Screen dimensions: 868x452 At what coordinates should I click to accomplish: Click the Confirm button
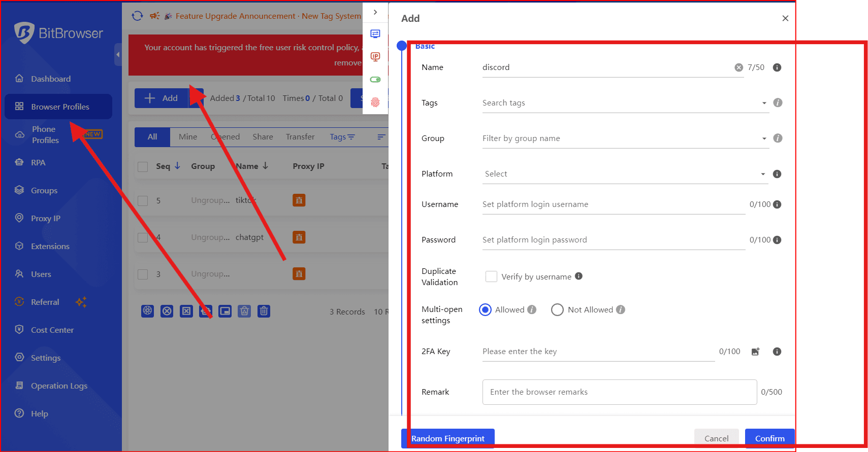point(769,438)
